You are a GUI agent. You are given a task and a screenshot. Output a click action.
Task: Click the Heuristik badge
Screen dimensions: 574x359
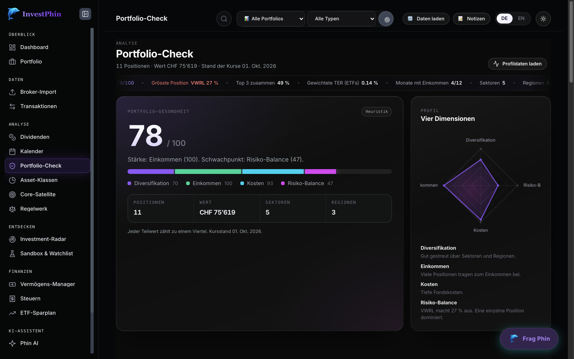pos(376,112)
